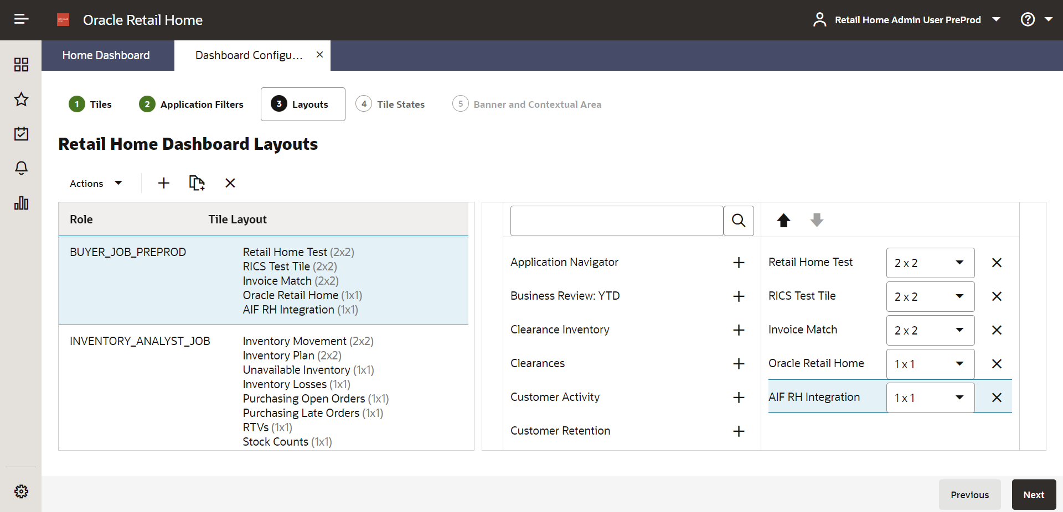Move AIF RH Integration up using up arrow

[x=783, y=220]
